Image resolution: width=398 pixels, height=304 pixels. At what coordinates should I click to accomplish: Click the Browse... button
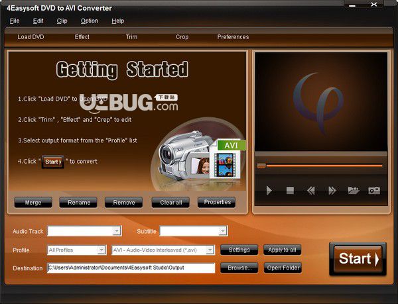(239, 268)
